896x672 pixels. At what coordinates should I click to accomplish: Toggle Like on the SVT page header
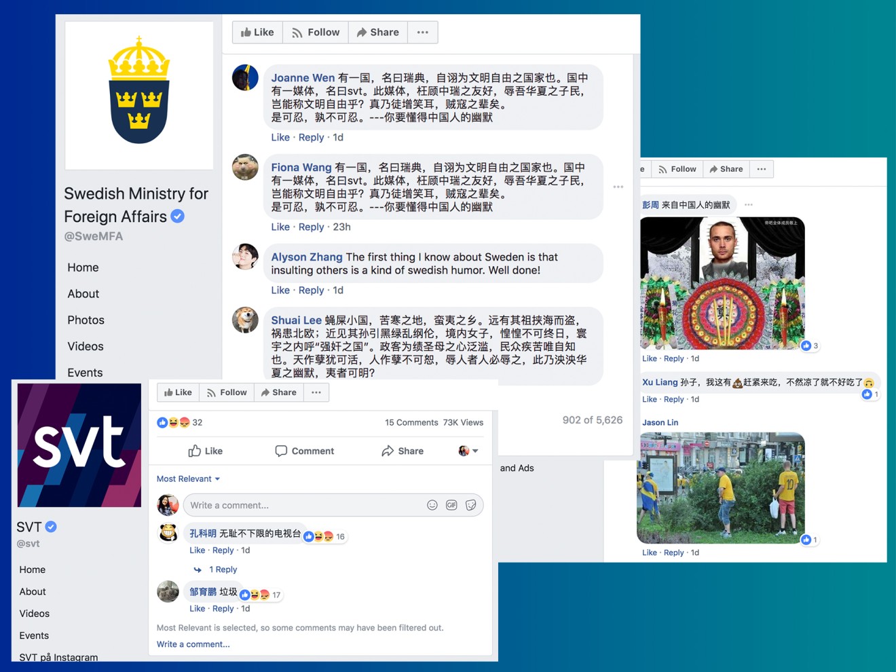[x=179, y=392]
